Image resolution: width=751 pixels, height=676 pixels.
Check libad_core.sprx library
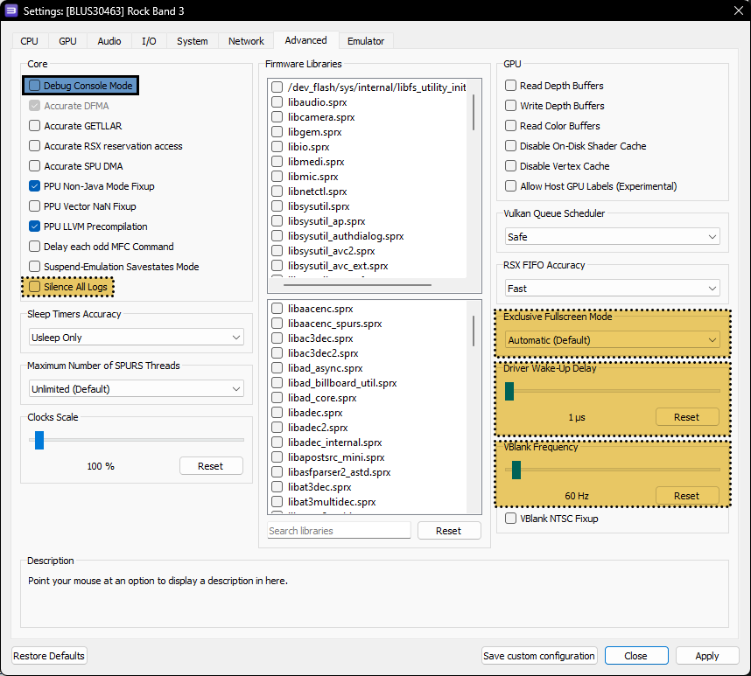277,398
